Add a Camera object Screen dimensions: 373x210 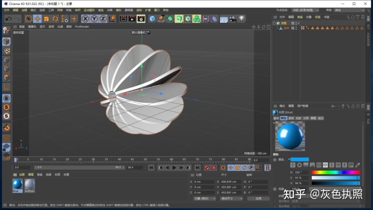(233, 19)
